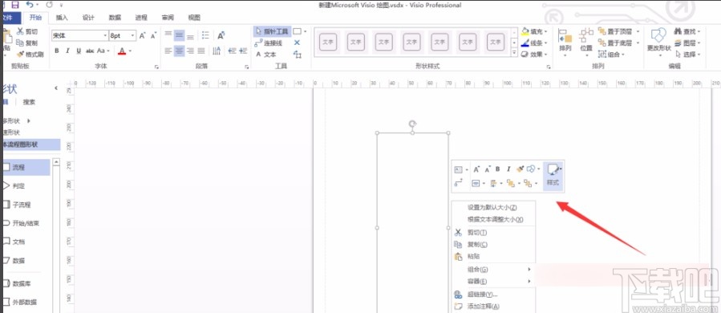Screen dimensions: 721x313
Task: Choose 剪切(T) in the context menu
Action: click(x=494, y=233)
